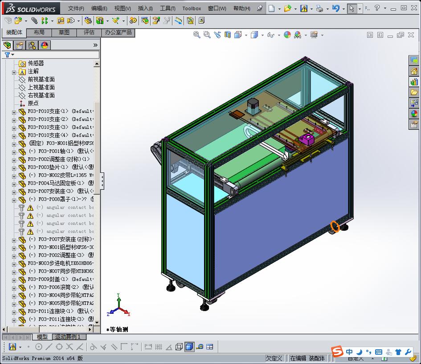The width and height of the screenshot is (421, 364).
Task: Expand F03-P004马达固定板<1> node
Action: tap(14, 184)
